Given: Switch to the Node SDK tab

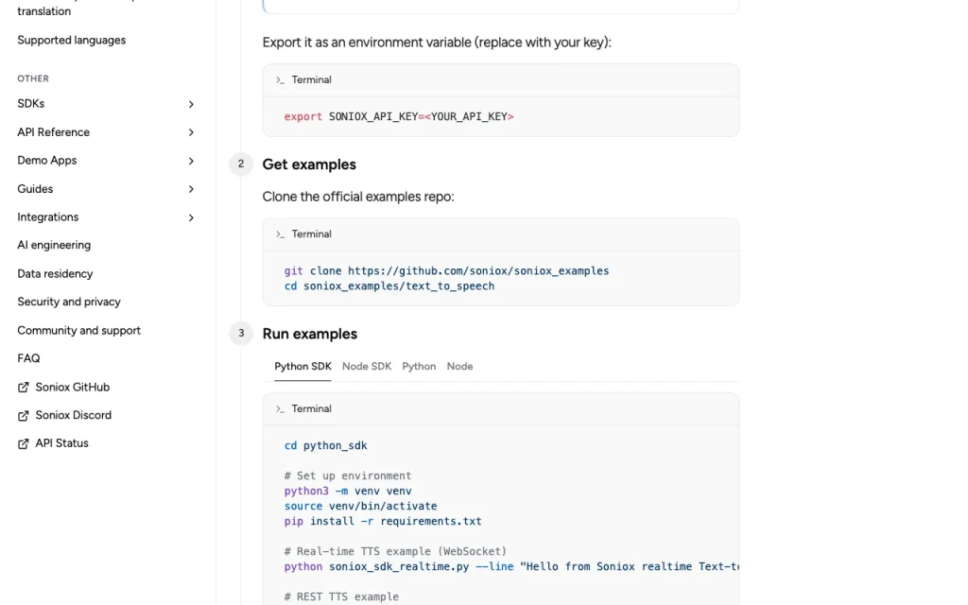Looking at the screenshot, I should point(367,366).
